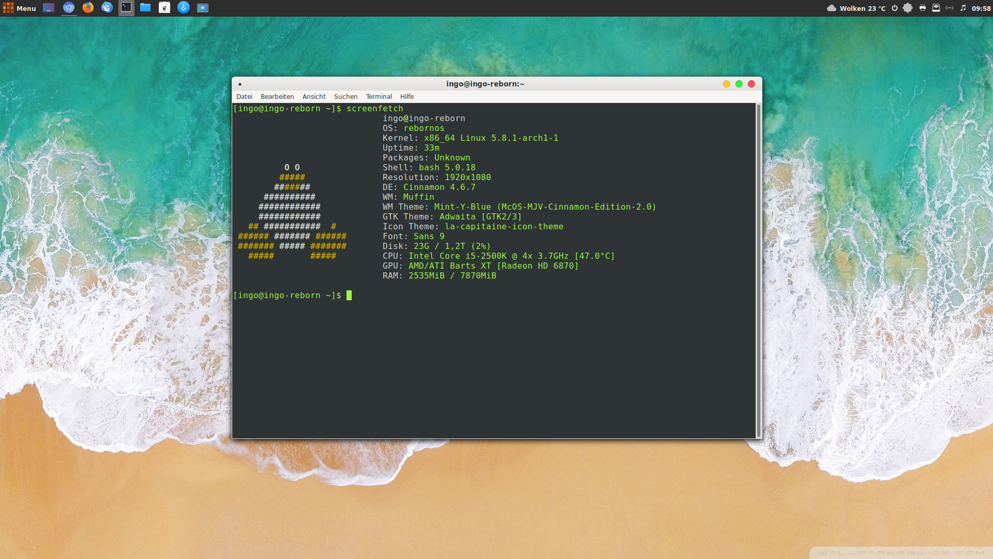Open the printer applet in the system tray
993x559 pixels.
point(923,8)
